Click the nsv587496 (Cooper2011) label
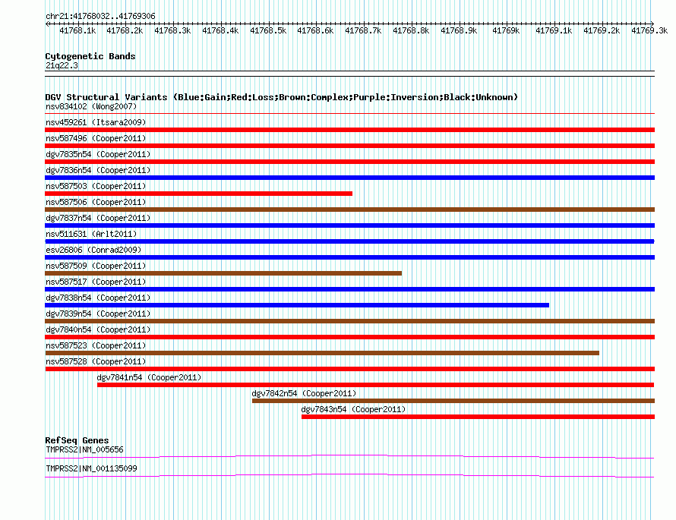 [x=96, y=138]
